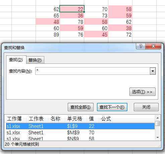Viewport: 165px width, 154px height.
Task: Select the cell containing 36
Action: coord(72,15)
